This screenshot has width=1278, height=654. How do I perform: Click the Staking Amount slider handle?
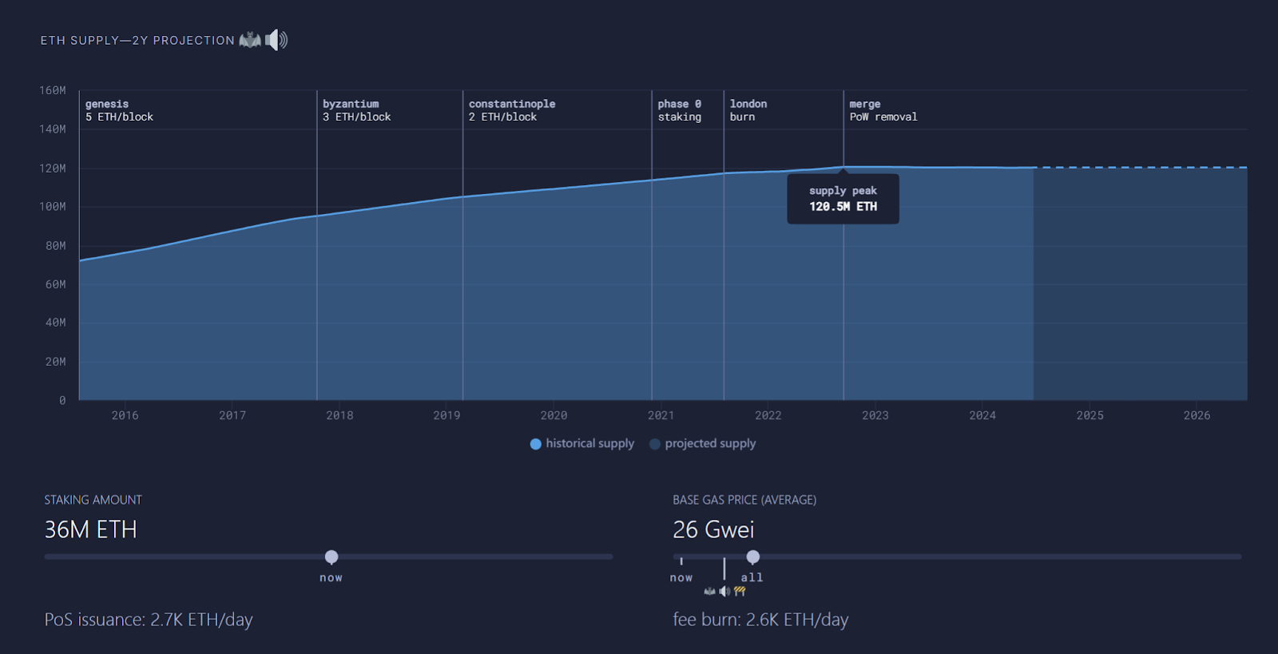point(331,557)
